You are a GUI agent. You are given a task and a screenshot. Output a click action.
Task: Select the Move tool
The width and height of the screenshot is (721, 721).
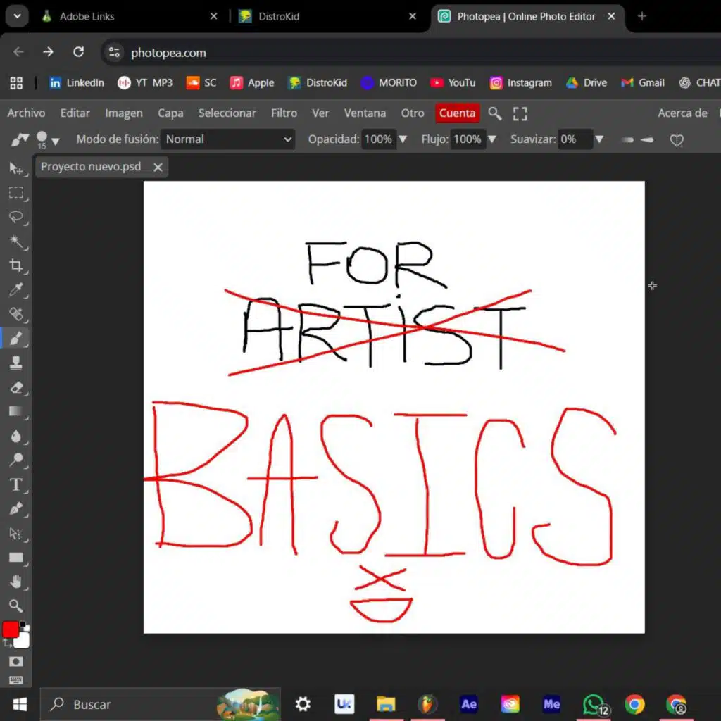pos(15,168)
